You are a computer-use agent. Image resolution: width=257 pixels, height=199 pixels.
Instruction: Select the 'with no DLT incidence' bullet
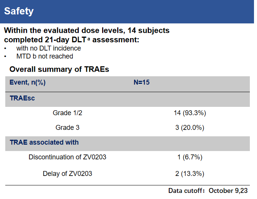click(x=49, y=48)
